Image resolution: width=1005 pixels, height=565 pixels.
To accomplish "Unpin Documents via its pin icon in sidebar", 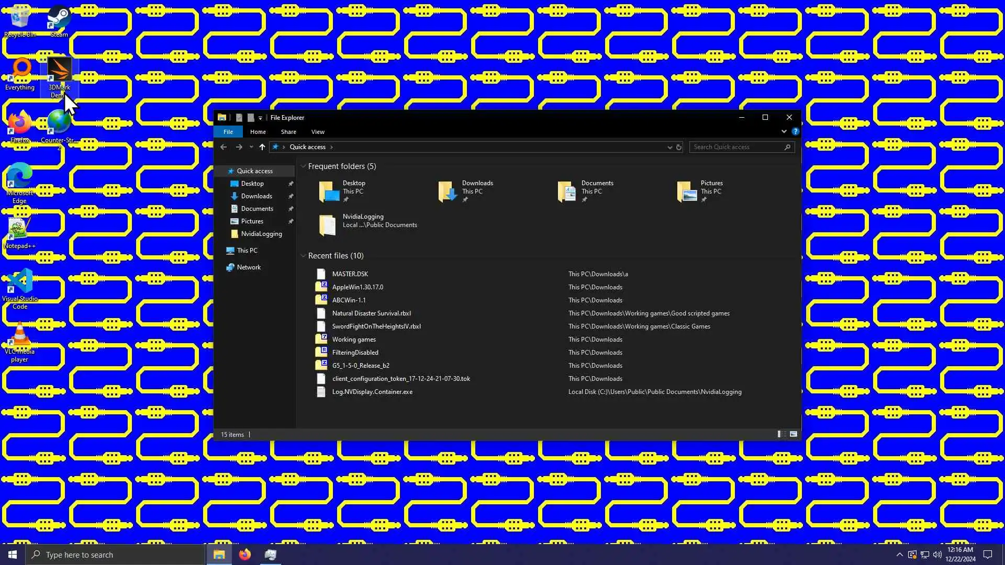I will (291, 209).
